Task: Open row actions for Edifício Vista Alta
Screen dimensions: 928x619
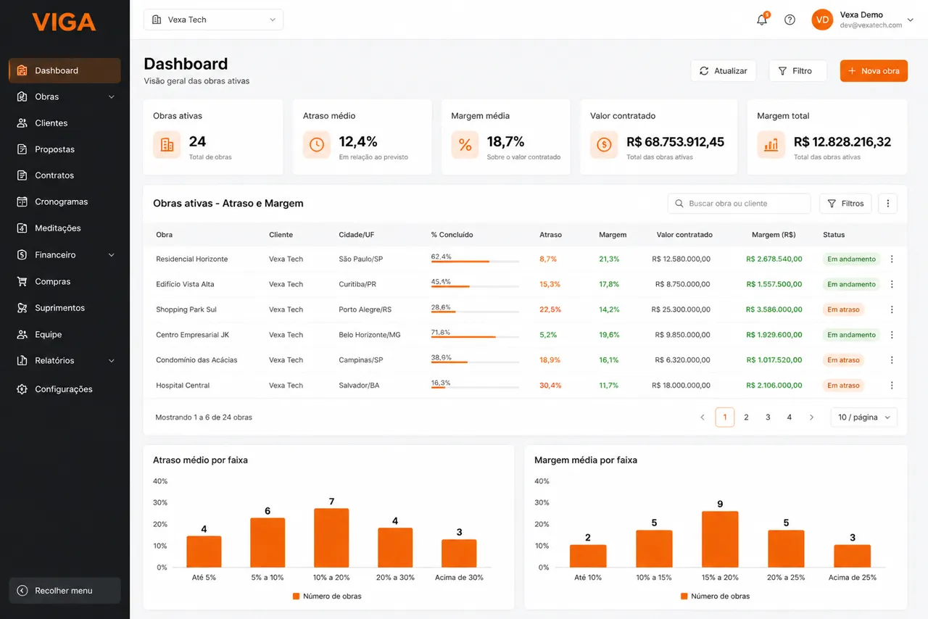Action: click(892, 284)
